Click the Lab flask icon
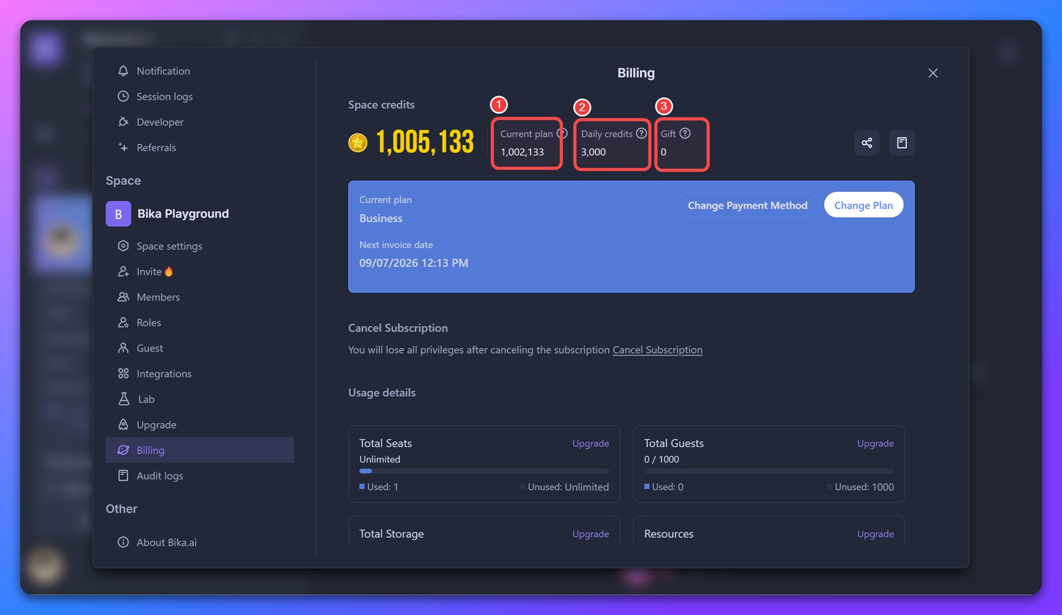 click(124, 399)
